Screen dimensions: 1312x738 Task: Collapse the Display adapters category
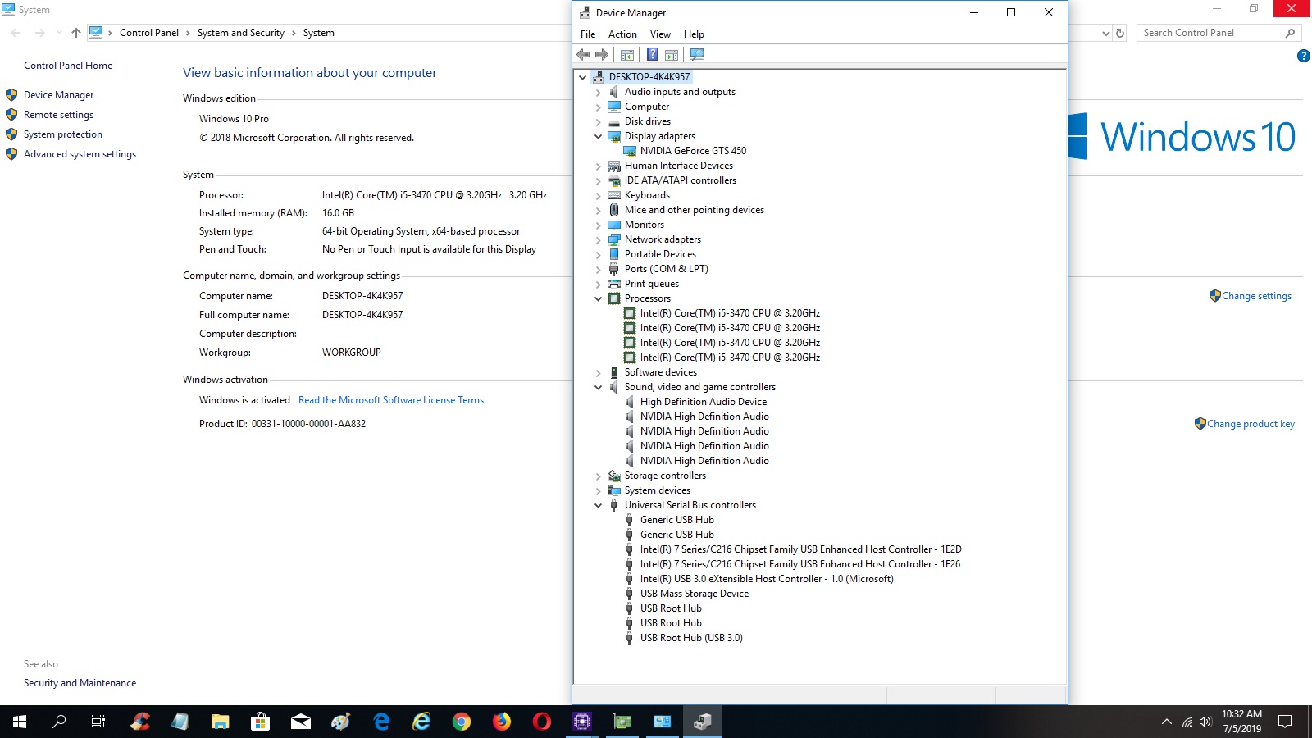coord(599,136)
